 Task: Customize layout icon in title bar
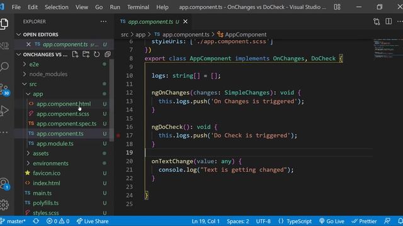point(338,7)
